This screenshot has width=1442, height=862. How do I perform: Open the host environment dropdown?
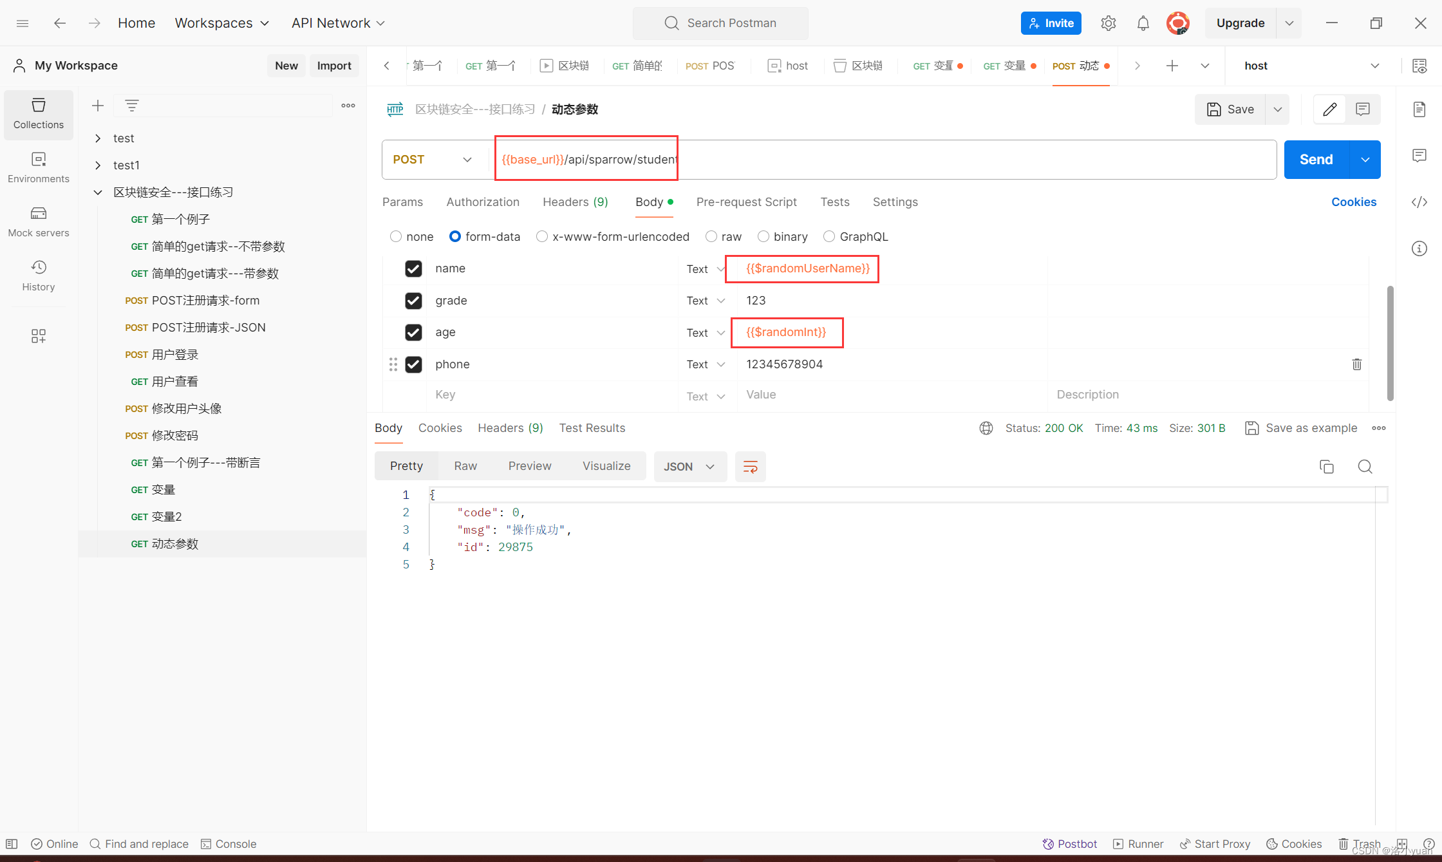(x=1313, y=66)
